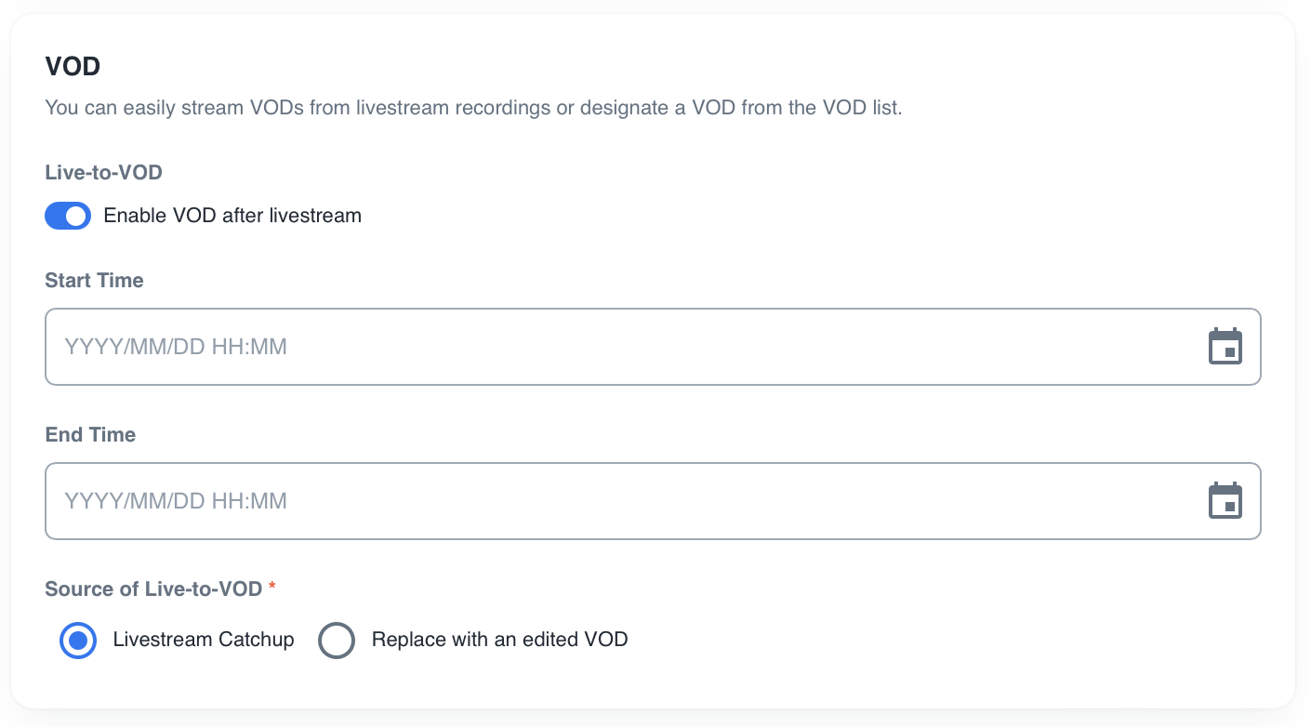The width and height of the screenshot is (1311, 727).
Task: Open the Start Time calendar picker icon
Action: pos(1225,347)
